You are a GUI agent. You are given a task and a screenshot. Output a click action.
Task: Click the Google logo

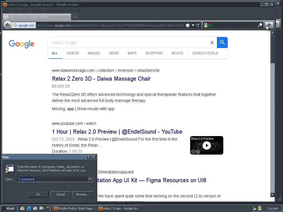click(22, 44)
